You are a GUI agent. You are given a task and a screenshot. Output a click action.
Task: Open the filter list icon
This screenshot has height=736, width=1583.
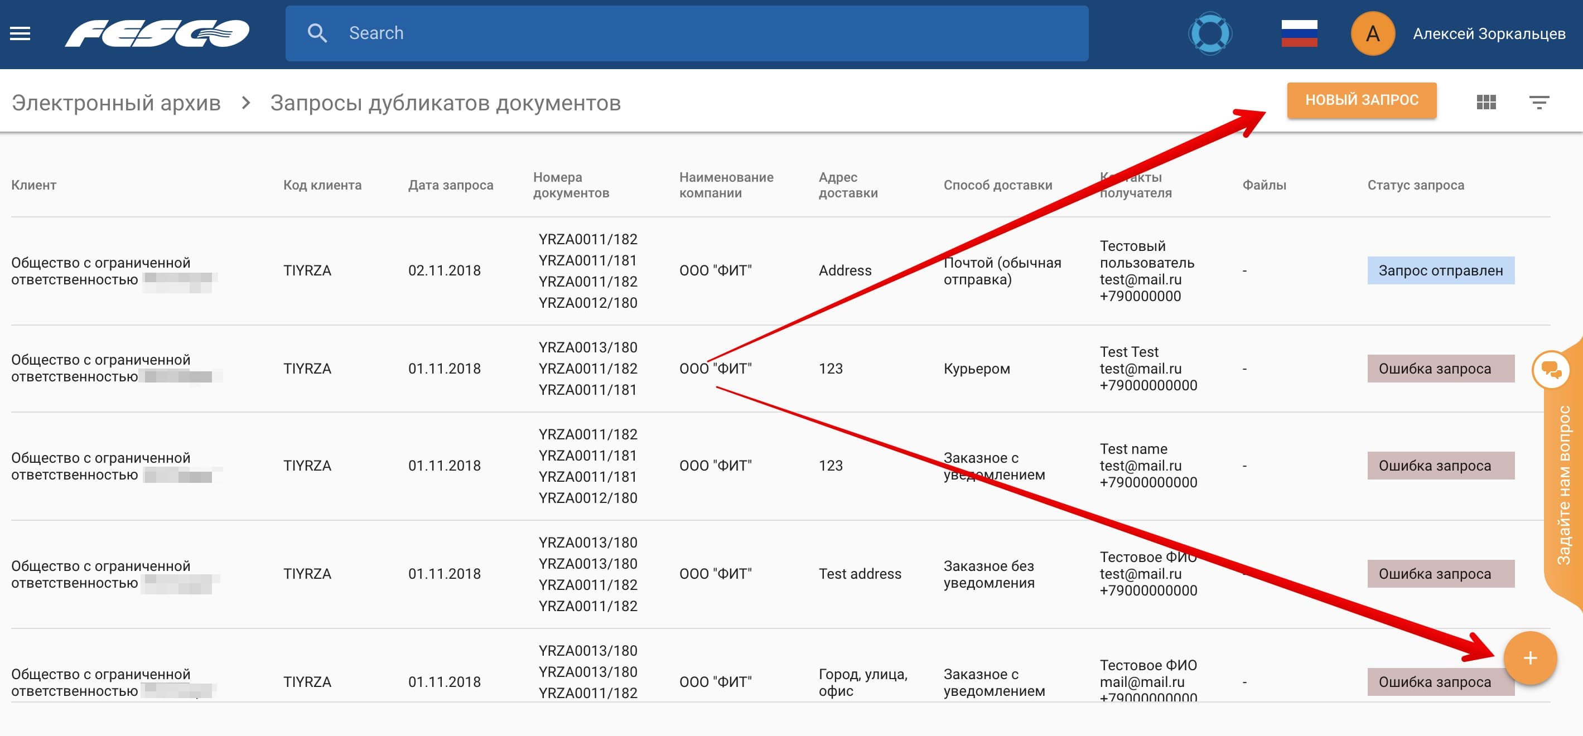[x=1539, y=102]
